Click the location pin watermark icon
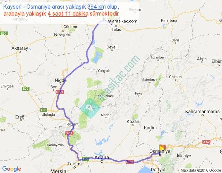The height and width of the screenshot is (173, 222). (x=89, y=108)
